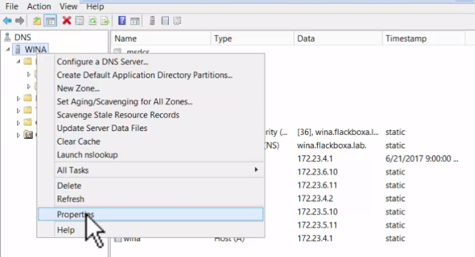Click the red X Delete toolbar icon
This screenshot has height=257, width=475.
pyautogui.click(x=66, y=21)
